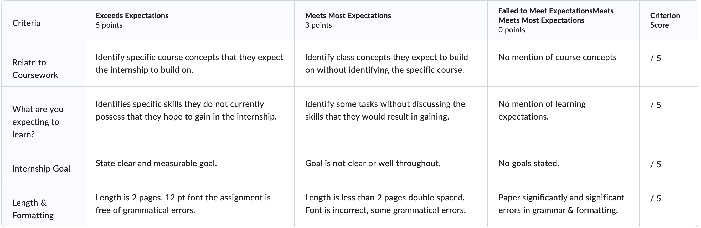Click the Criterion Score column header

[x=669, y=20]
